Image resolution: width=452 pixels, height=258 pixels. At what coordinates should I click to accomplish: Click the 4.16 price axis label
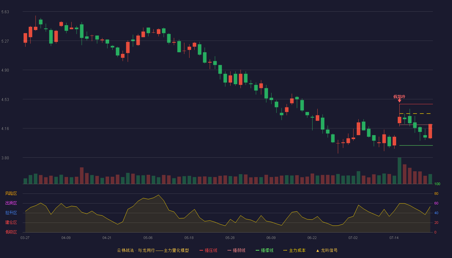tap(5, 129)
